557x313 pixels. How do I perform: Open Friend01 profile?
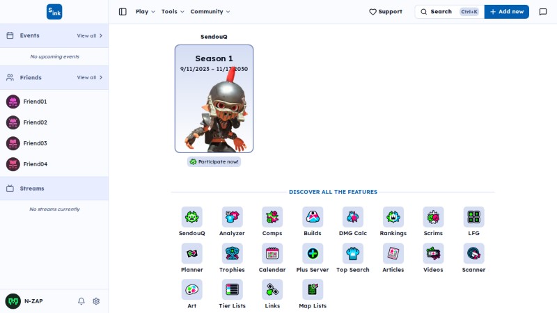(54, 102)
